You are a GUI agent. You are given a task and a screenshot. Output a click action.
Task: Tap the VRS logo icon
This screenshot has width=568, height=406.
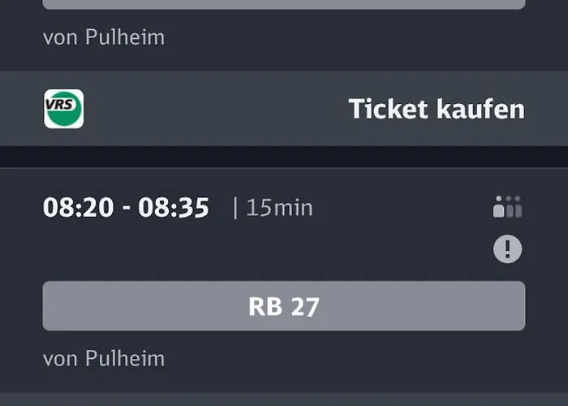(63, 109)
